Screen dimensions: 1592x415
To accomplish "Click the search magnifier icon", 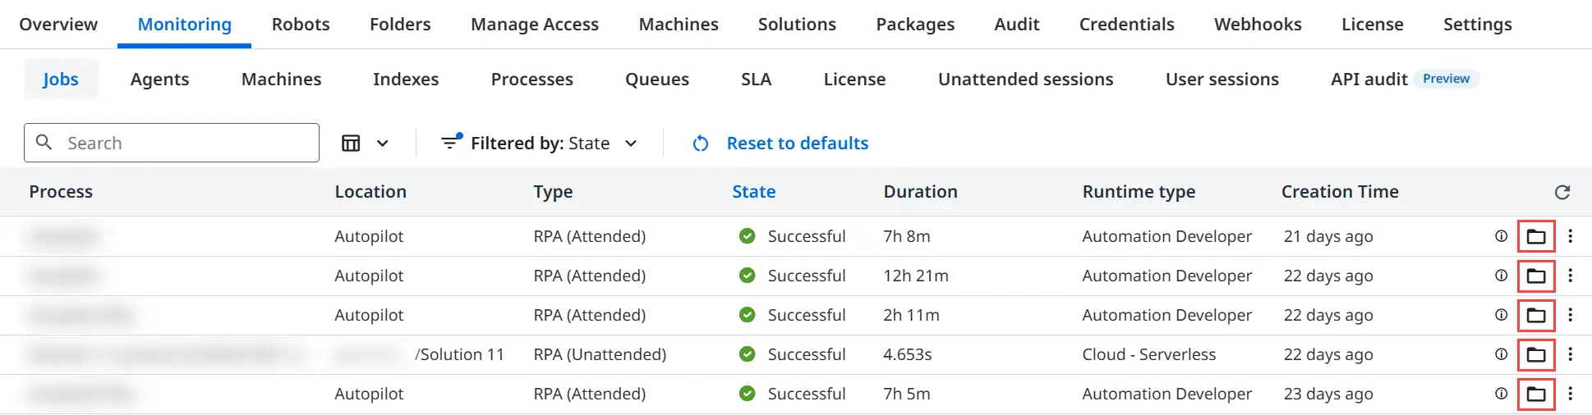I will (44, 142).
